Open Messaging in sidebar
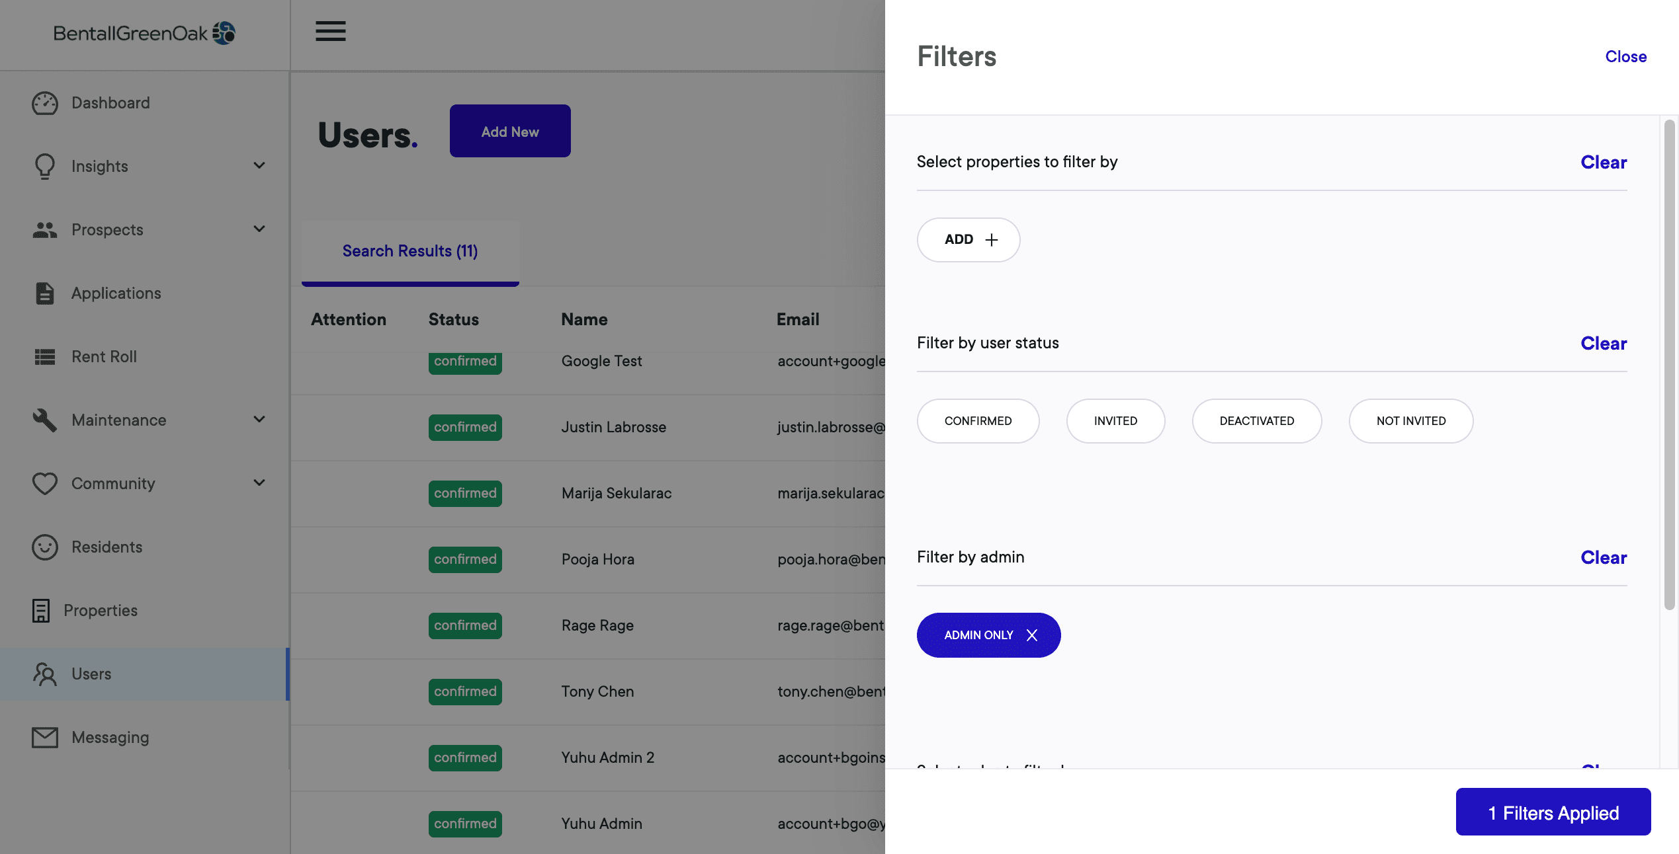 click(x=144, y=738)
